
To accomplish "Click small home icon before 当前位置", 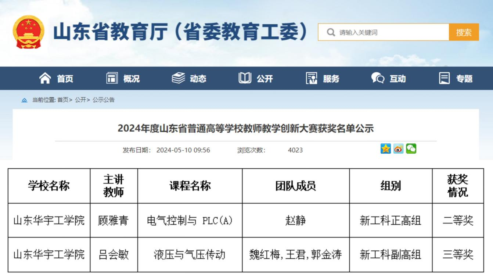I will click(x=24, y=100).
